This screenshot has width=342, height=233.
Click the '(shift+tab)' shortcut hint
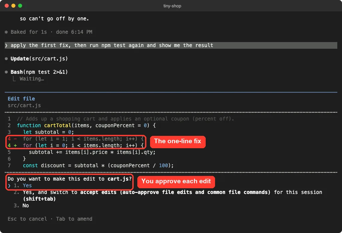pyautogui.click(x=39, y=199)
